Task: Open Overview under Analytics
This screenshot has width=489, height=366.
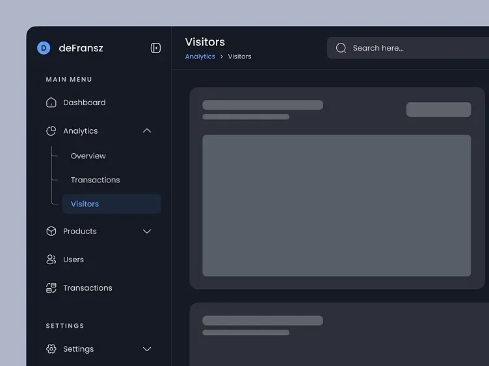Action: point(88,156)
